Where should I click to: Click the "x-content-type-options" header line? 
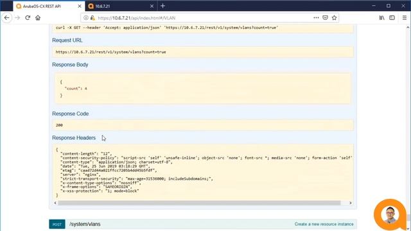click(101, 183)
